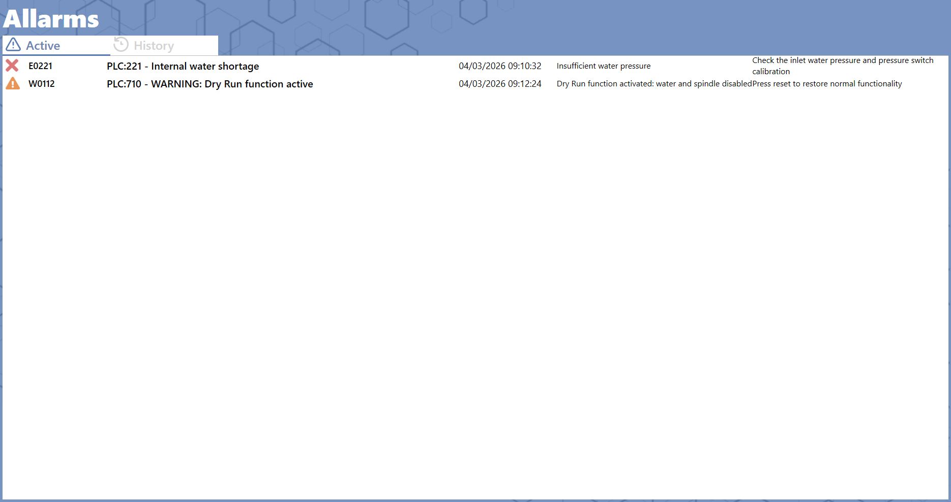Click timestamp 04/03/2026 09:12:24

tap(500, 84)
